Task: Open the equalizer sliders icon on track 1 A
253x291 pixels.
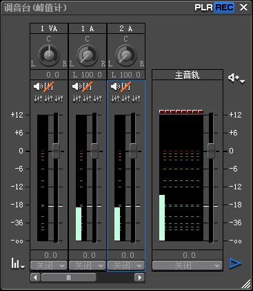Action: coord(87,99)
